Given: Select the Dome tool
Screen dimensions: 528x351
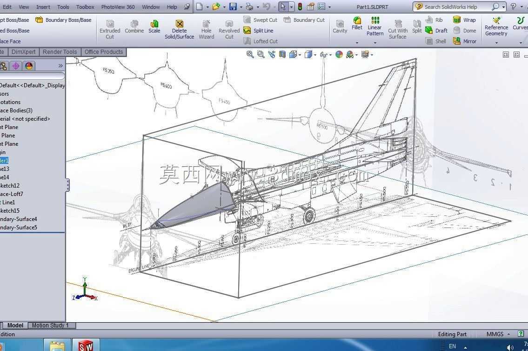Looking at the screenshot, I should 465,31.
